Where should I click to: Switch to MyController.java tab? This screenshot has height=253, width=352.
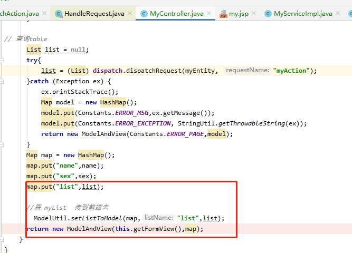[x=177, y=14]
